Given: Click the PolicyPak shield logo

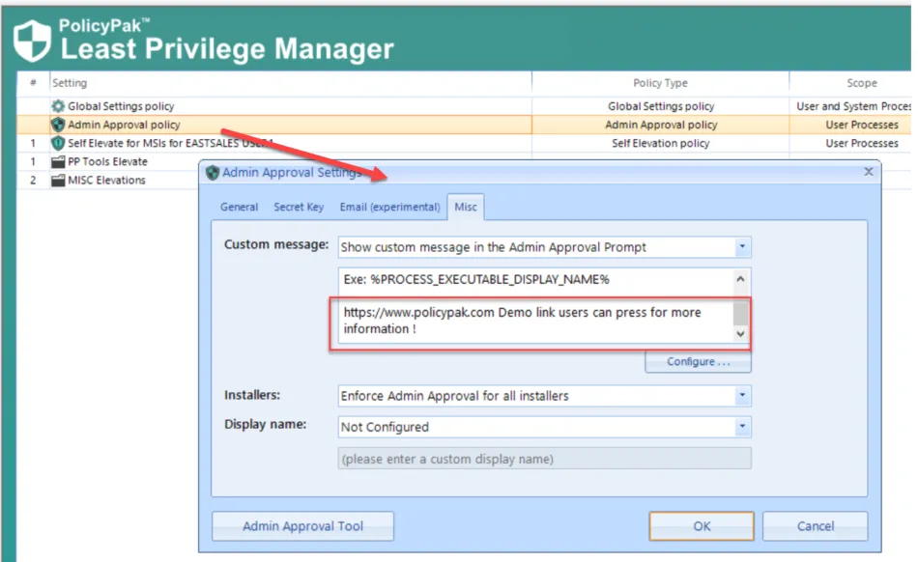Looking at the screenshot, I should pyautogui.click(x=32, y=40).
